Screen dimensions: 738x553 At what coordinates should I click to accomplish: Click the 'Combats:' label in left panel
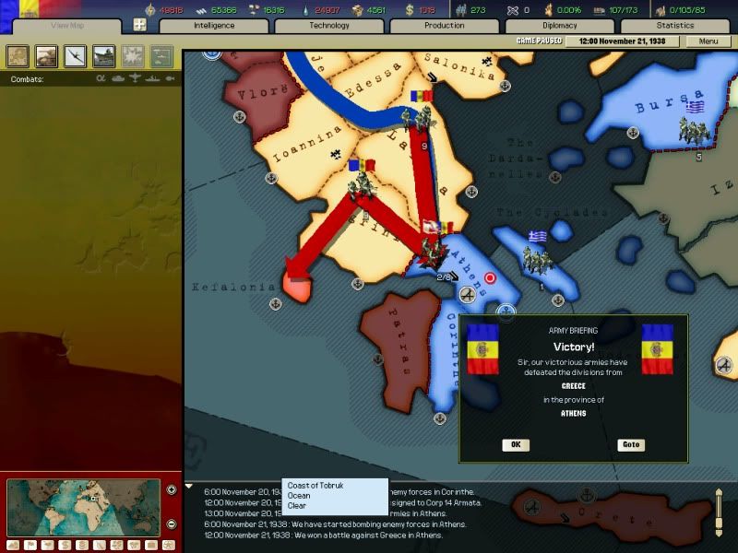pos(28,79)
